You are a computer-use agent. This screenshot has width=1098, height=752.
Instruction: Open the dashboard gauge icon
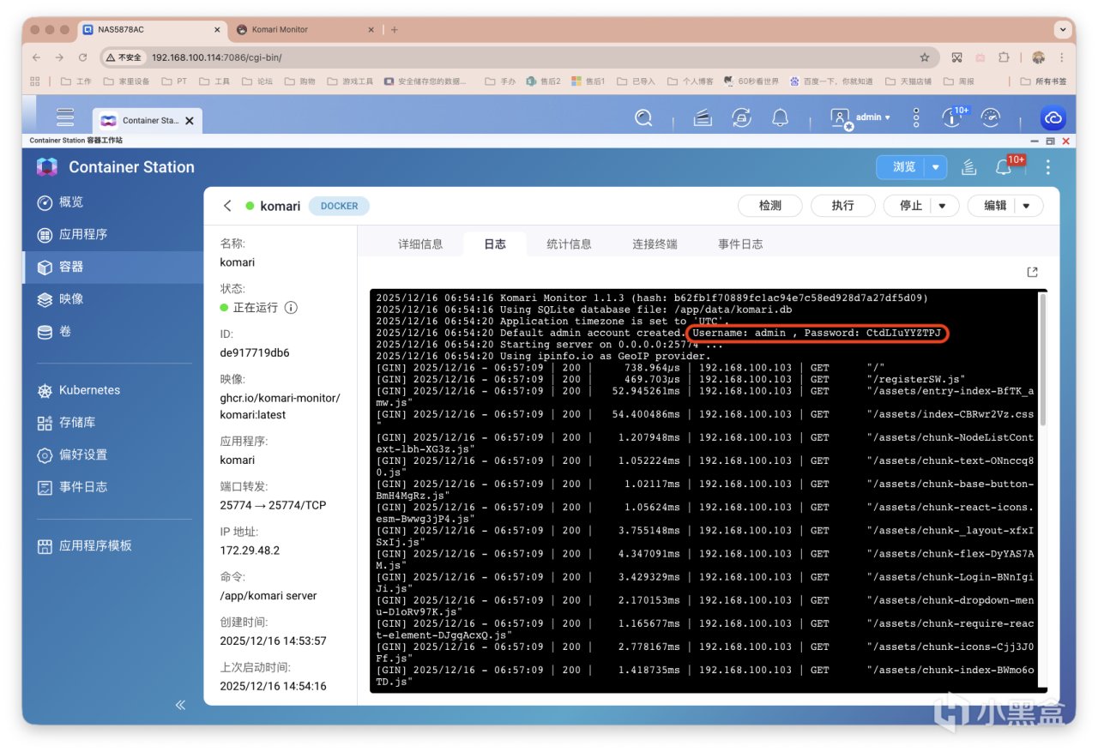click(x=991, y=117)
